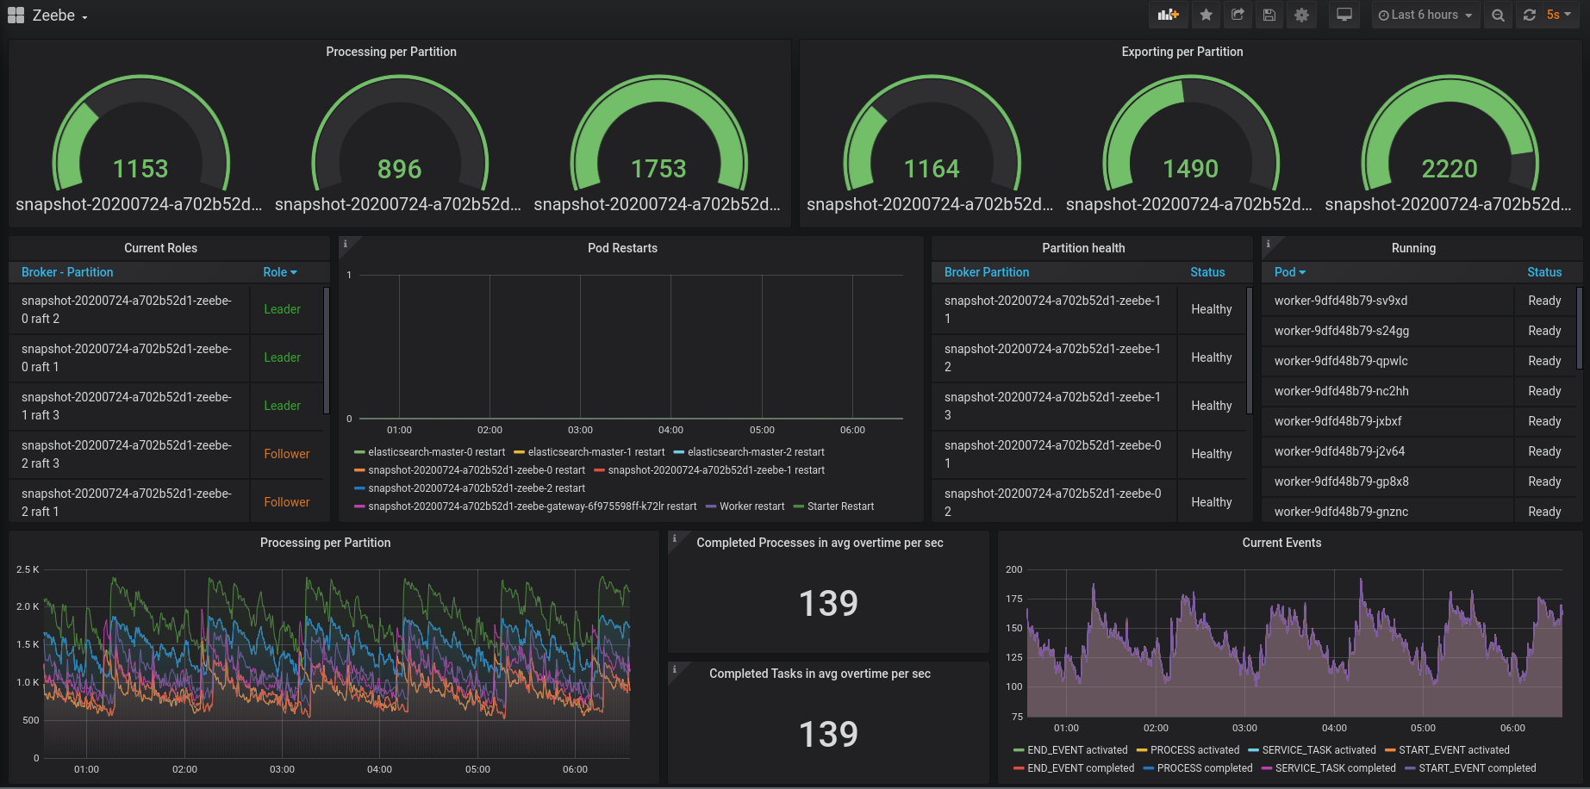
Task: Toggle elasticsearch-master-2 restart legend series
Action: click(756, 452)
